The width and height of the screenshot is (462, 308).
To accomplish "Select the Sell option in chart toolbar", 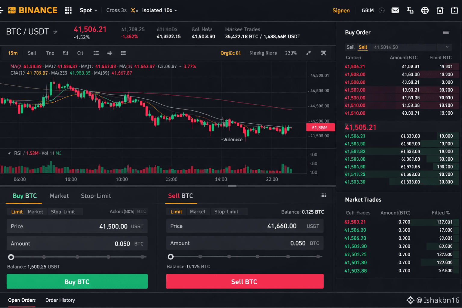I will [32, 53].
